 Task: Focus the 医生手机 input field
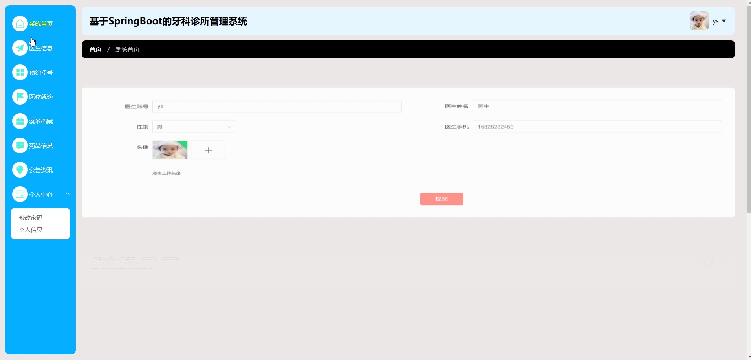[x=597, y=127]
